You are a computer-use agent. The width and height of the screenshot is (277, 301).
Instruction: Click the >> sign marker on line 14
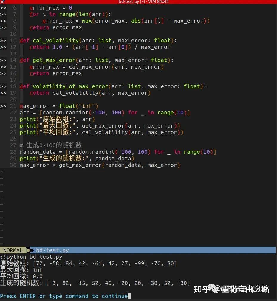3,60
